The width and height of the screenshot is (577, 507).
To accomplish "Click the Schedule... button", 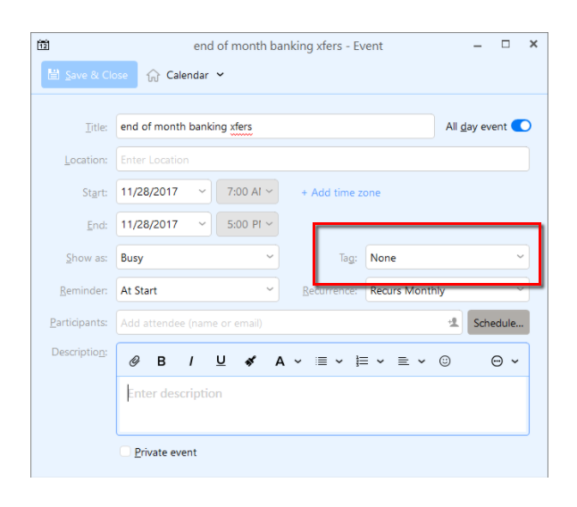I will 498,323.
